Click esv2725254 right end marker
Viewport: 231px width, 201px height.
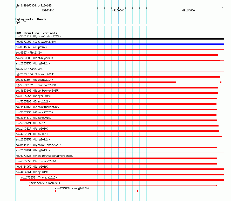click(x=138, y=191)
